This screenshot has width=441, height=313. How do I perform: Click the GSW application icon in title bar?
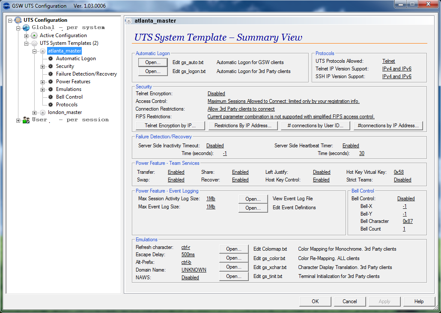click(x=6, y=6)
